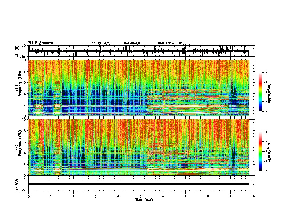Viewport: 285px width, 220px height.
Task: Click the 'VLF Spectra' plot title
Action: tap(41, 43)
